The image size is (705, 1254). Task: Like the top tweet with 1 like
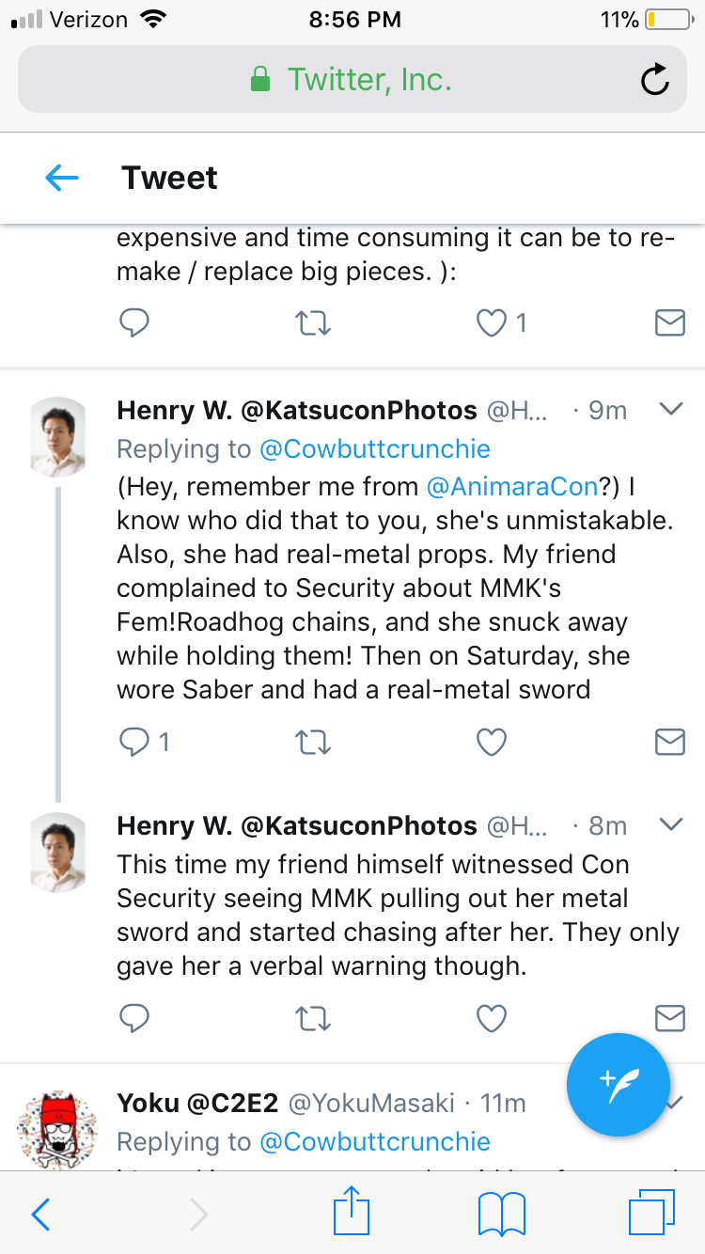(492, 323)
